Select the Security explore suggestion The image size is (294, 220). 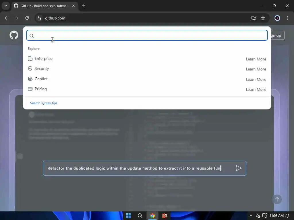pos(147,69)
